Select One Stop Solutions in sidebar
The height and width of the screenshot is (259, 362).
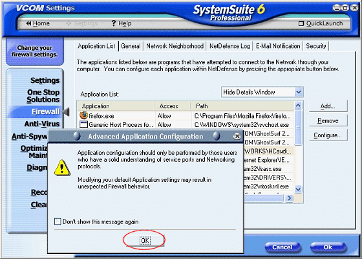pos(43,96)
